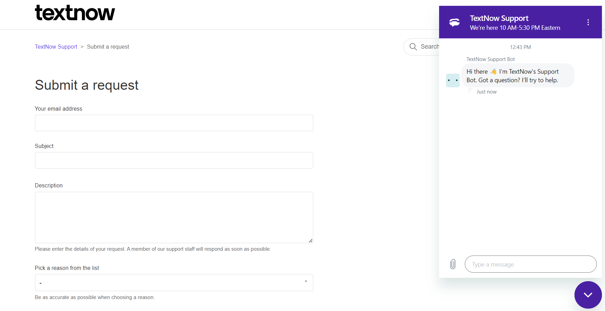Minimize chat with the chevron button
The height and width of the screenshot is (311, 605).
pyautogui.click(x=588, y=295)
